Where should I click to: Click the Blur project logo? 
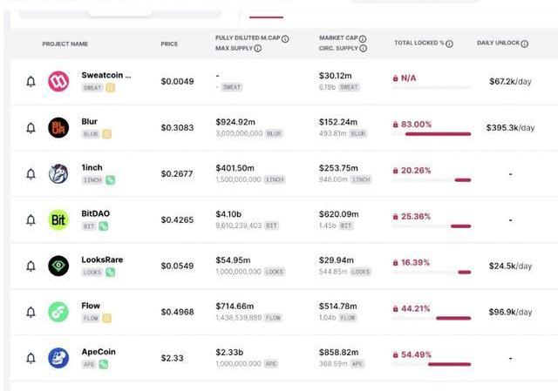(58, 128)
